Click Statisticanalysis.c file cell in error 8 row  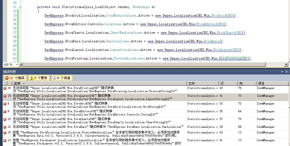click(202, 111)
